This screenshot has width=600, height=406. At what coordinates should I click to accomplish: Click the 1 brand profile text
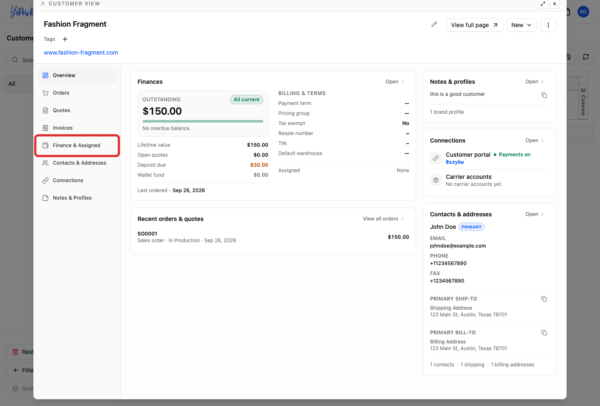(x=447, y=112)
